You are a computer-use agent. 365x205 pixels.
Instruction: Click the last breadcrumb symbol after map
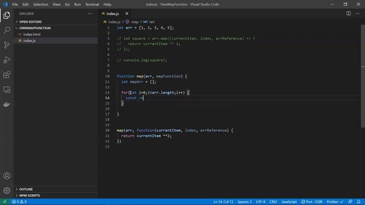click(152, 22)
